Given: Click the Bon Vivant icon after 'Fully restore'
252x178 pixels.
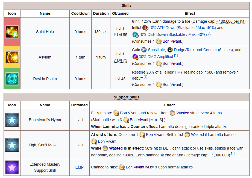Looking at the screenshot, I should click(116, 113).
